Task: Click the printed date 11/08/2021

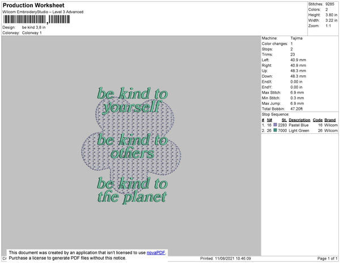Action: point(224,258)
